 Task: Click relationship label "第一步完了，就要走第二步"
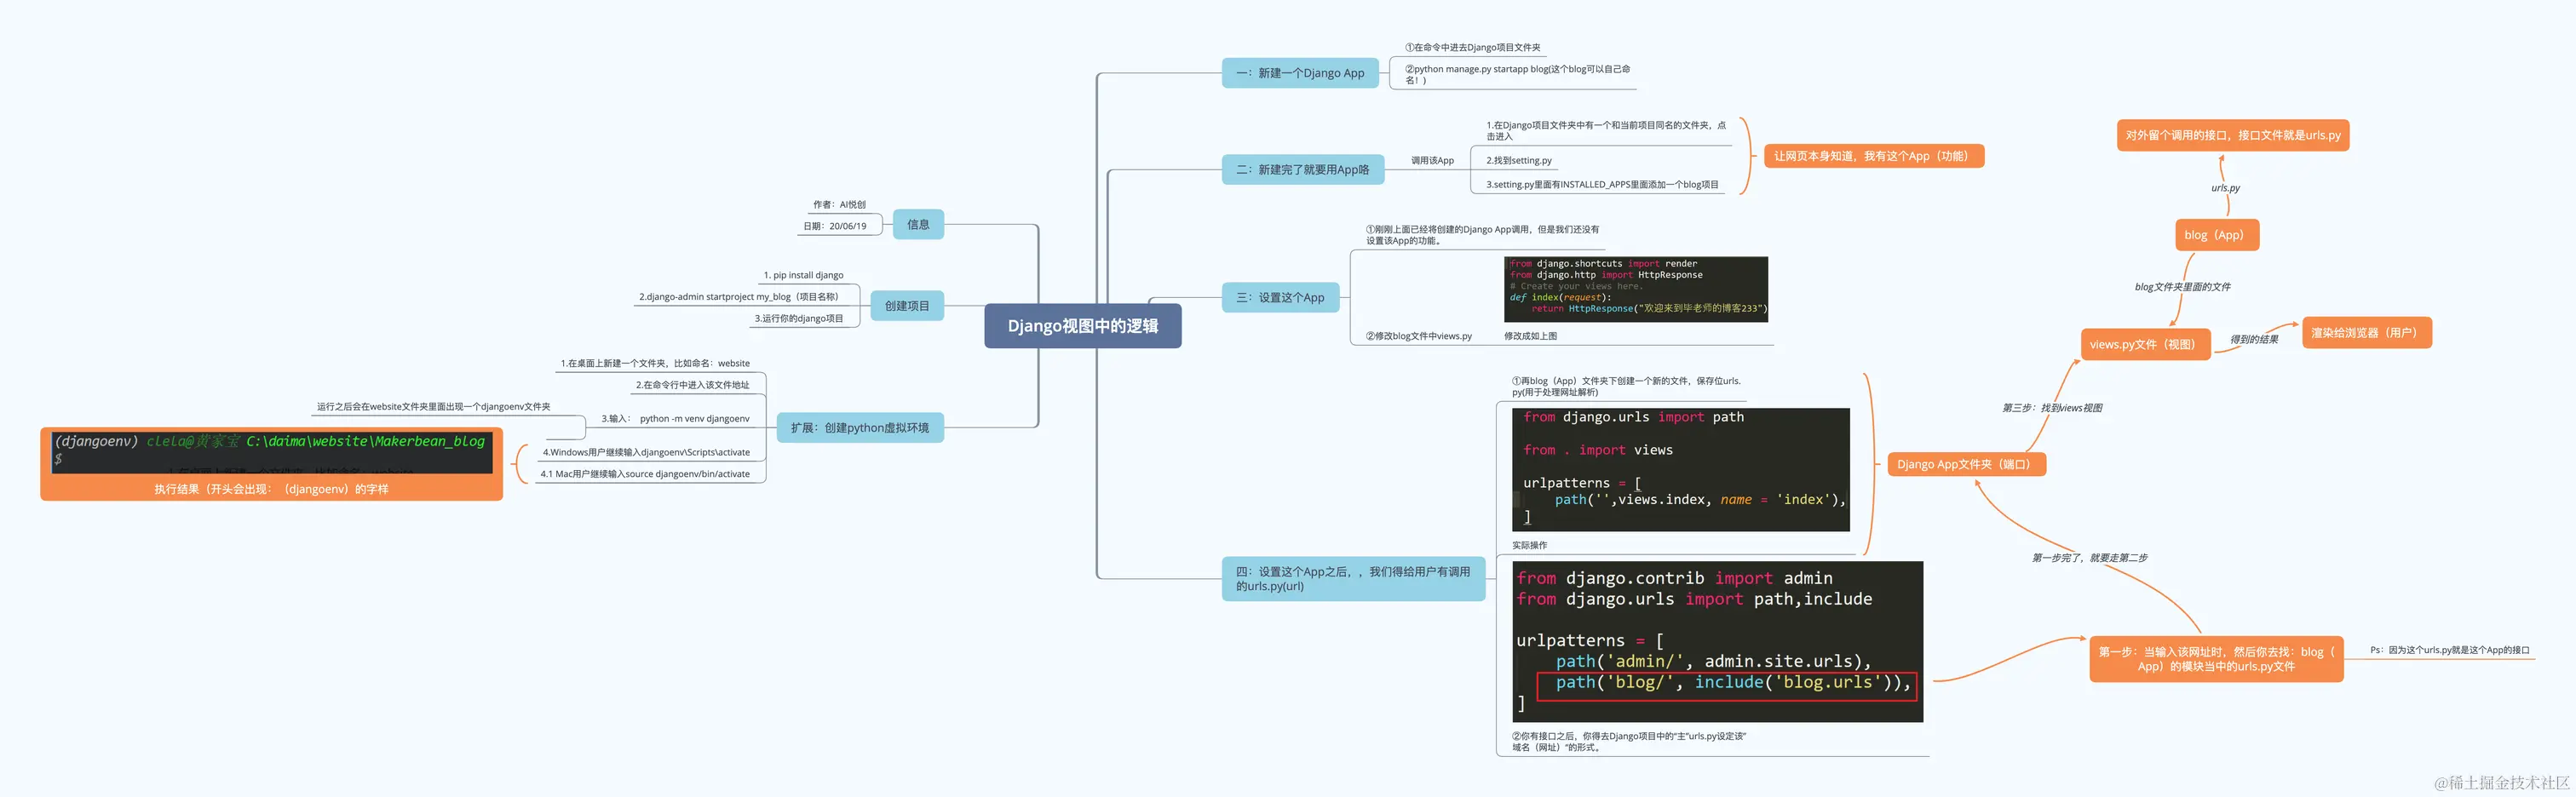click(x=2090, y=558)
